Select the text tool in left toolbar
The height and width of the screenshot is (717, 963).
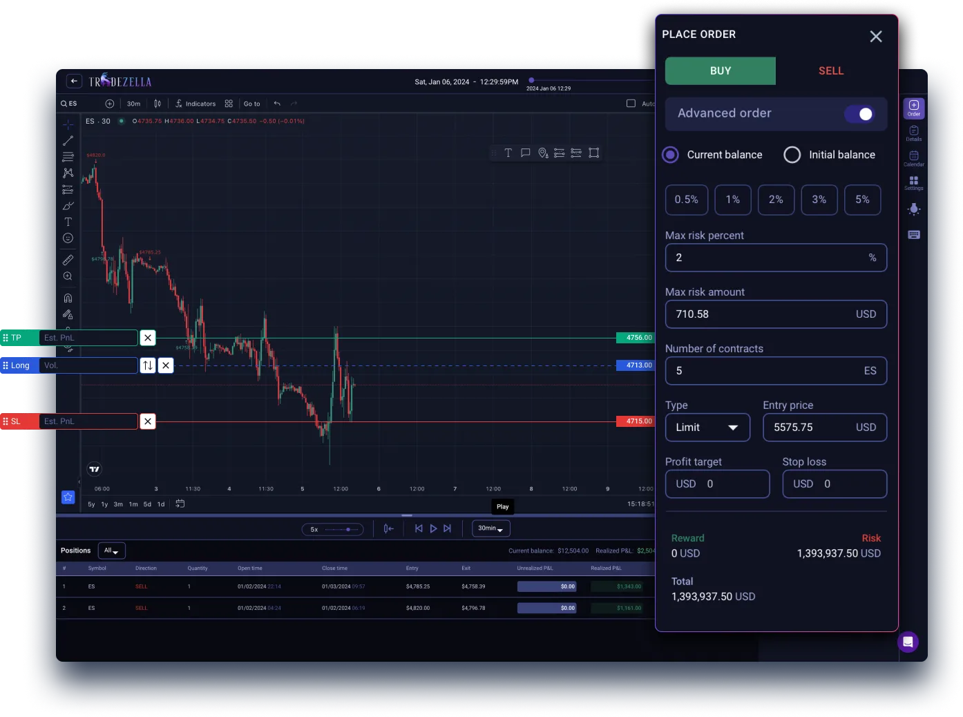coord(68,222)
